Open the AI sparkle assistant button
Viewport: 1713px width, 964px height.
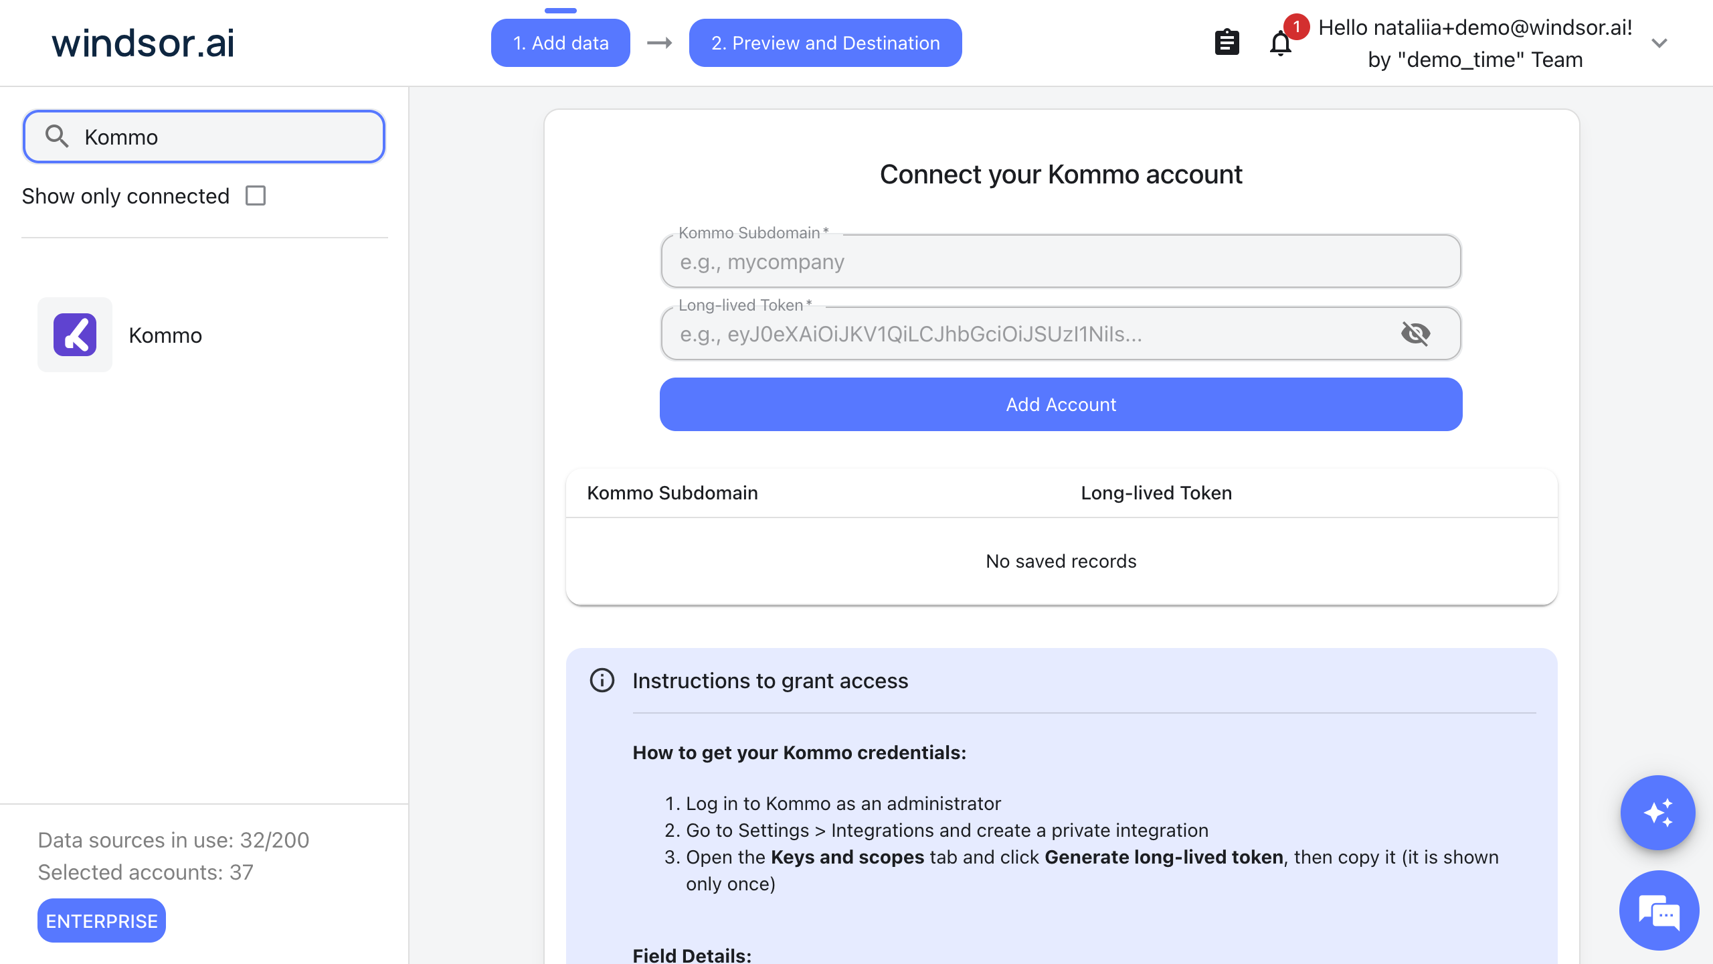1657,813
